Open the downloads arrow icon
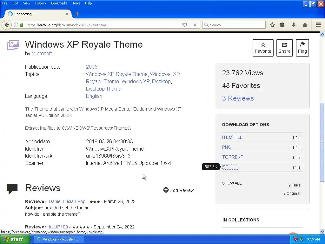 (x=294, y=25)
